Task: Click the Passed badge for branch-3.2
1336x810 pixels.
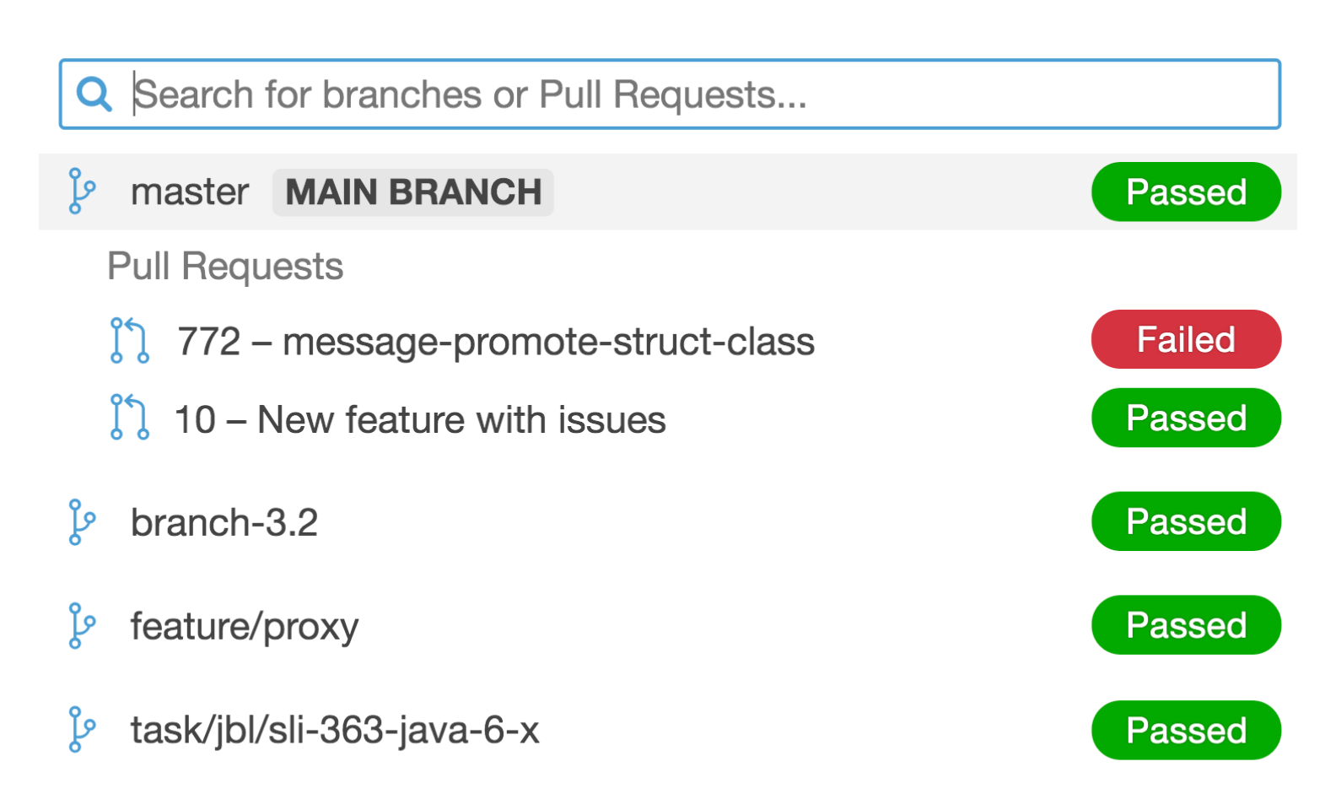Action: tap(1186, 521)
